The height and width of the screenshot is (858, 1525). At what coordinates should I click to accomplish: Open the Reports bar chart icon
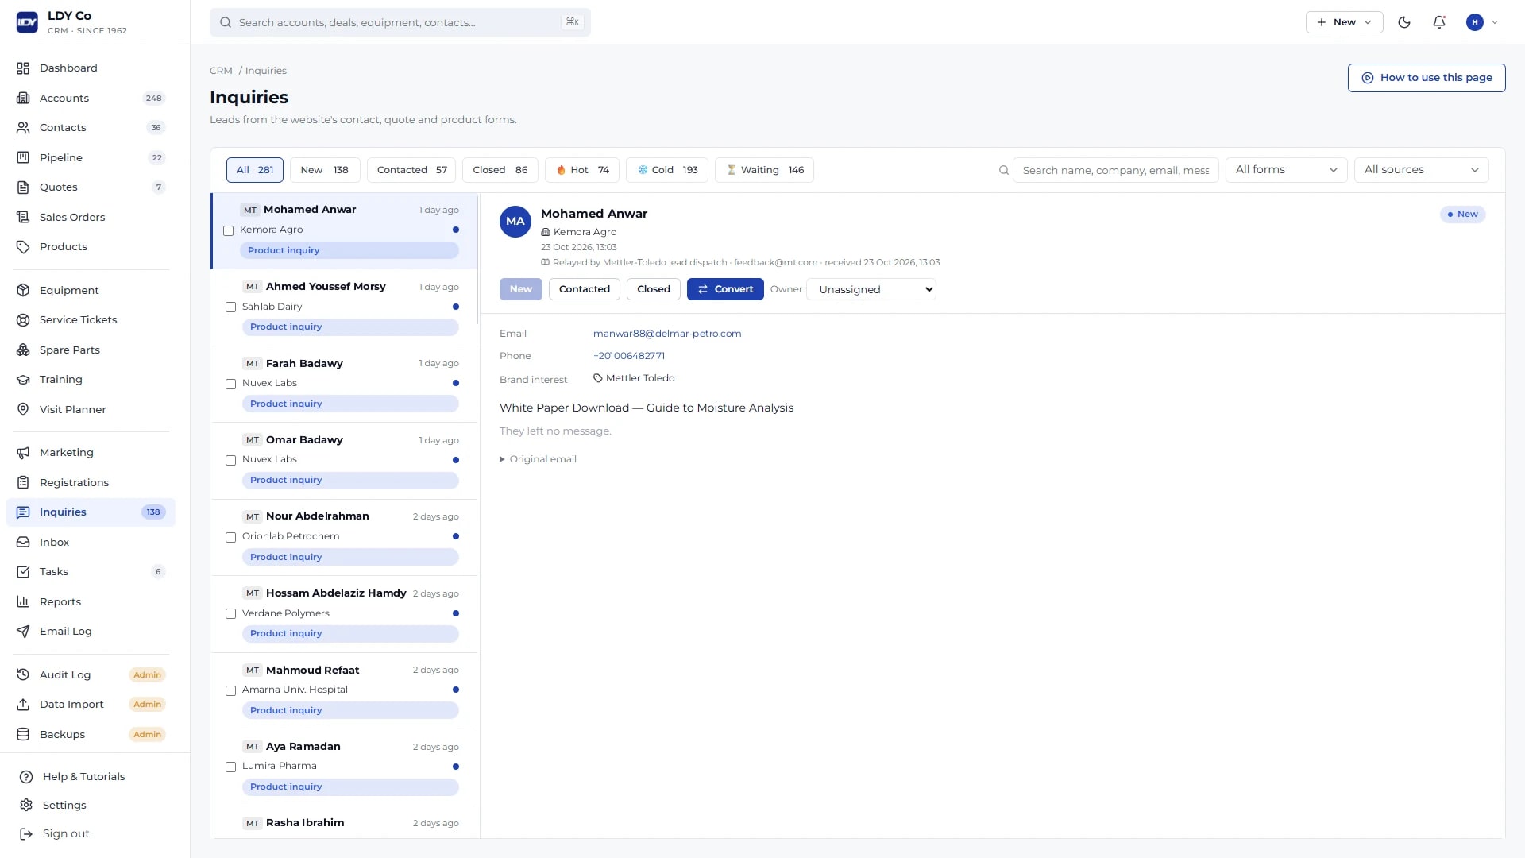[23, 601]
